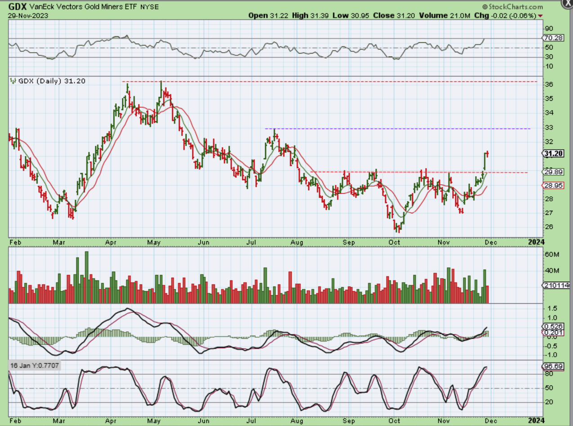Screen dimensions: 573x426
Task: Click the GDX (Daily) 31.20 legend label
Action: pyautogui.click(x=52, y=81)
